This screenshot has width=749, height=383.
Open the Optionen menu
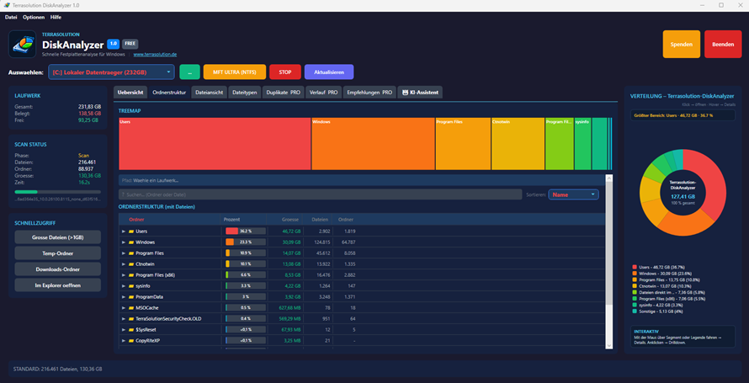coord(34,17)
